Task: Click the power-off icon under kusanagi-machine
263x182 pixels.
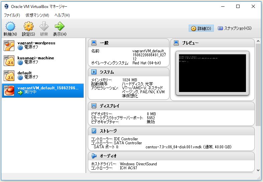Action: point(20,63)
